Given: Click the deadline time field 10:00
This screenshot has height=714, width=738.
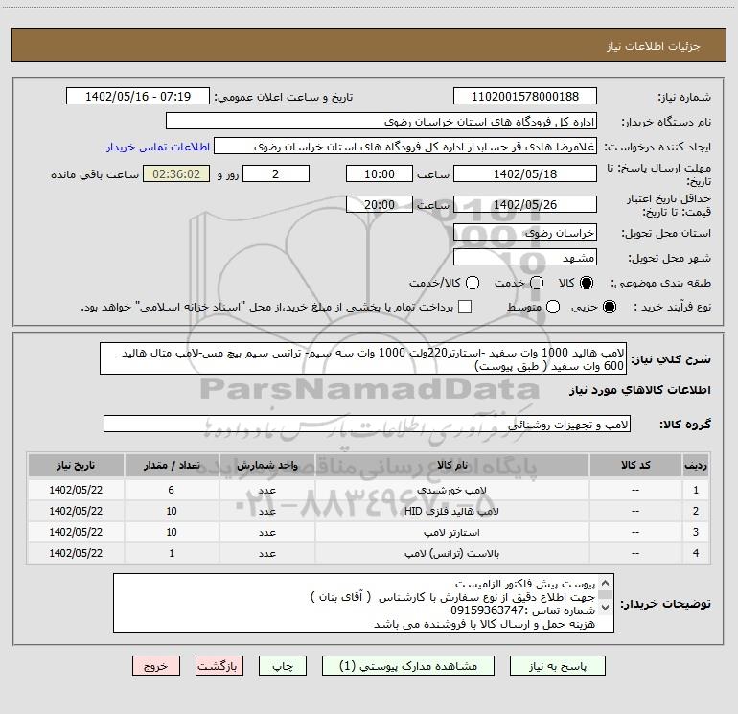Looking at the screenshot, I should coord(380,173).
